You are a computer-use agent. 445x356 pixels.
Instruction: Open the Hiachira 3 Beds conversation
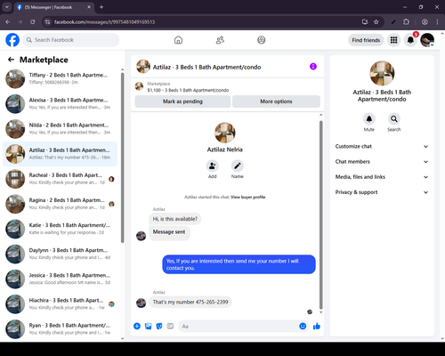click(60, 304)
